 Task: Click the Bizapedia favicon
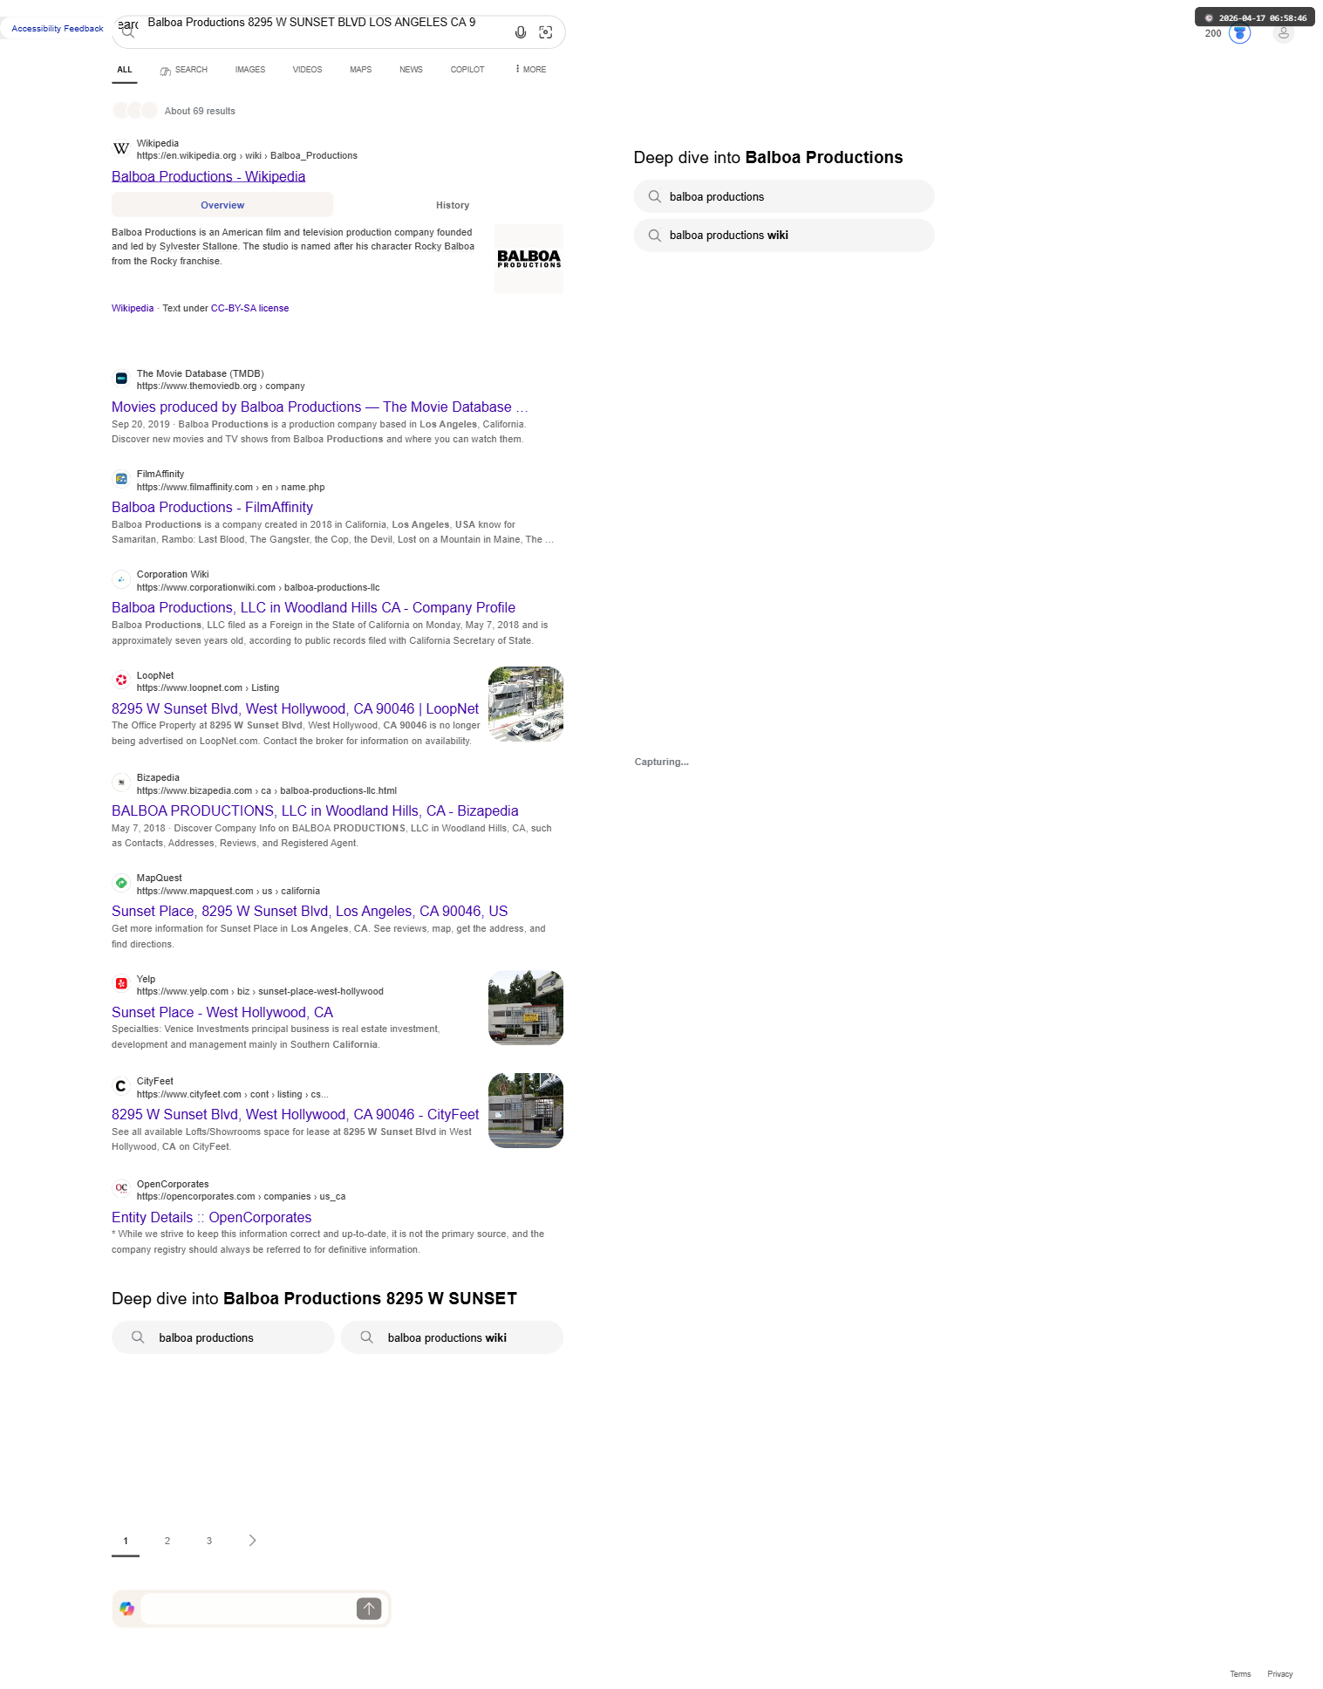coord(121,783)
